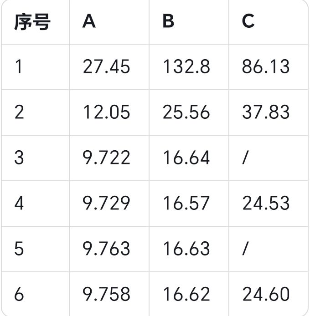Select column header A
310x316 pixels.
[89, 22]
